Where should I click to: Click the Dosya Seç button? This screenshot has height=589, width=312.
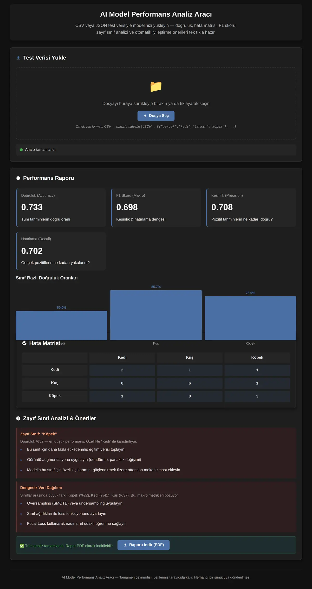tap(156, 116)
